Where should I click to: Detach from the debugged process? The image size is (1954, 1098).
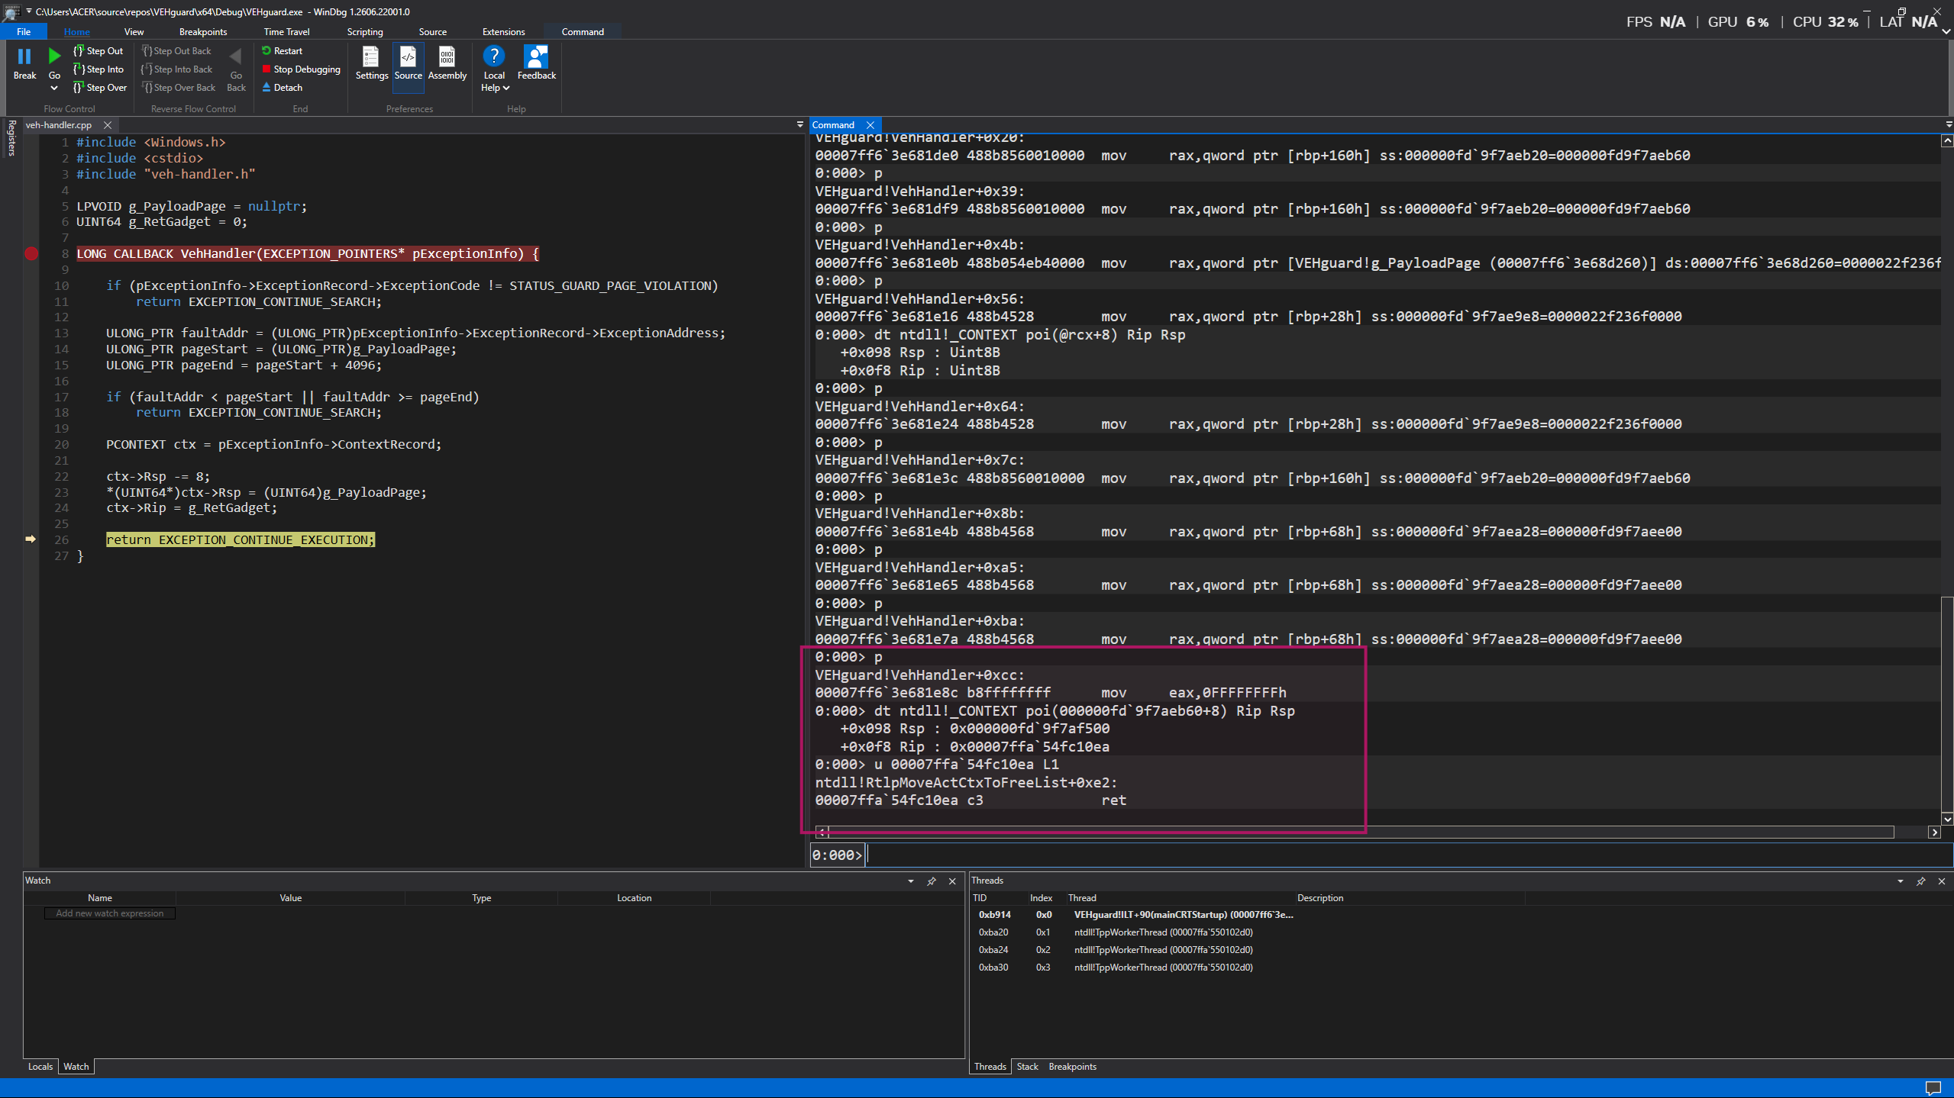tap(283, 88)
